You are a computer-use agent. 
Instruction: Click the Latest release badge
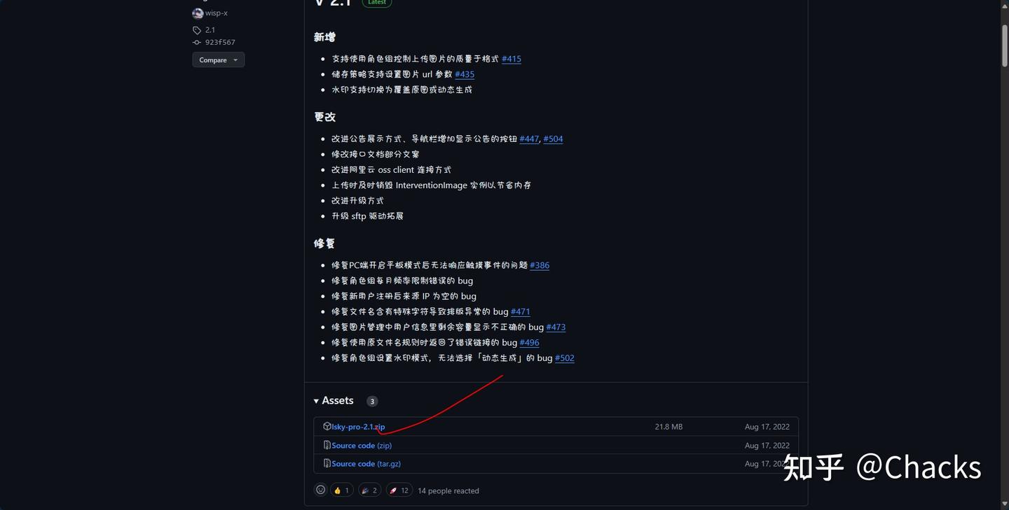[377, 3]
